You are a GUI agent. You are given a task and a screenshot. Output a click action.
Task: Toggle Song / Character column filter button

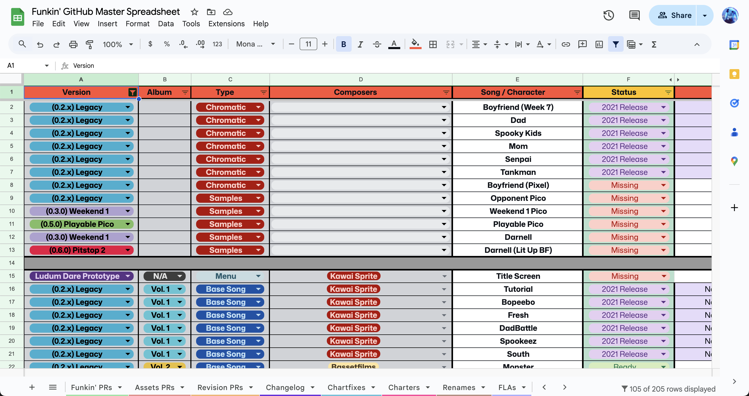pyautogui.click(x=577, y=93)
